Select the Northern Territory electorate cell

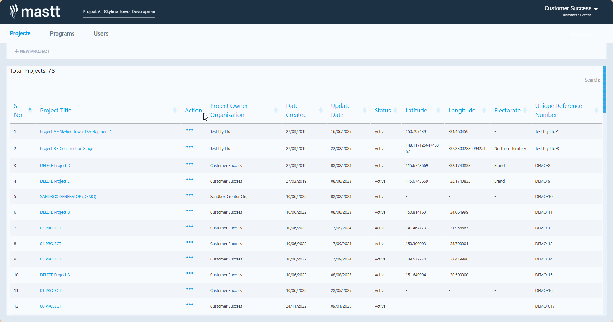pos(510,149)
